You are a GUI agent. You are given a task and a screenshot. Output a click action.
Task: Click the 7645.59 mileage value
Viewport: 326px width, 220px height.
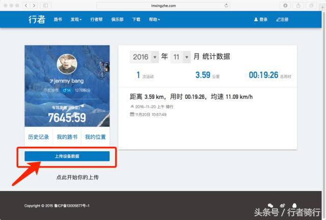(x=67, y=118)
